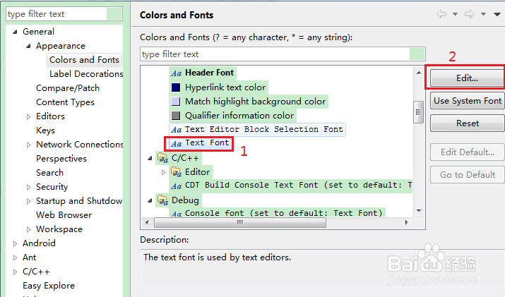
Task: Click the C/C++ colors category folder icon
Action: tap(162, 158)
